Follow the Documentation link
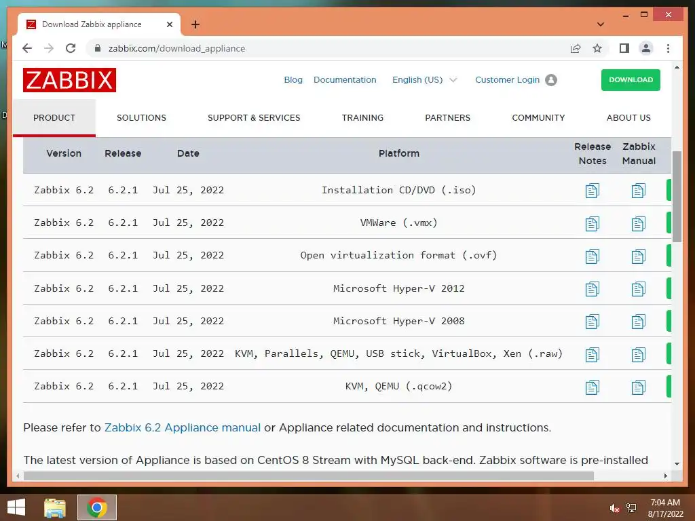Image resolution: width=695 pixels, height=521 pixels. coord(345,80)
